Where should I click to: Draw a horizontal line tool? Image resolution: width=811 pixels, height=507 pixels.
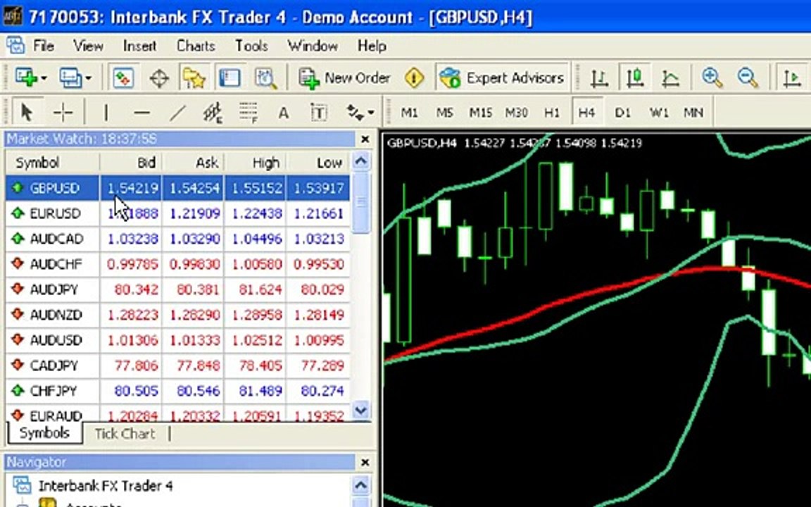(x=142, y=112)
